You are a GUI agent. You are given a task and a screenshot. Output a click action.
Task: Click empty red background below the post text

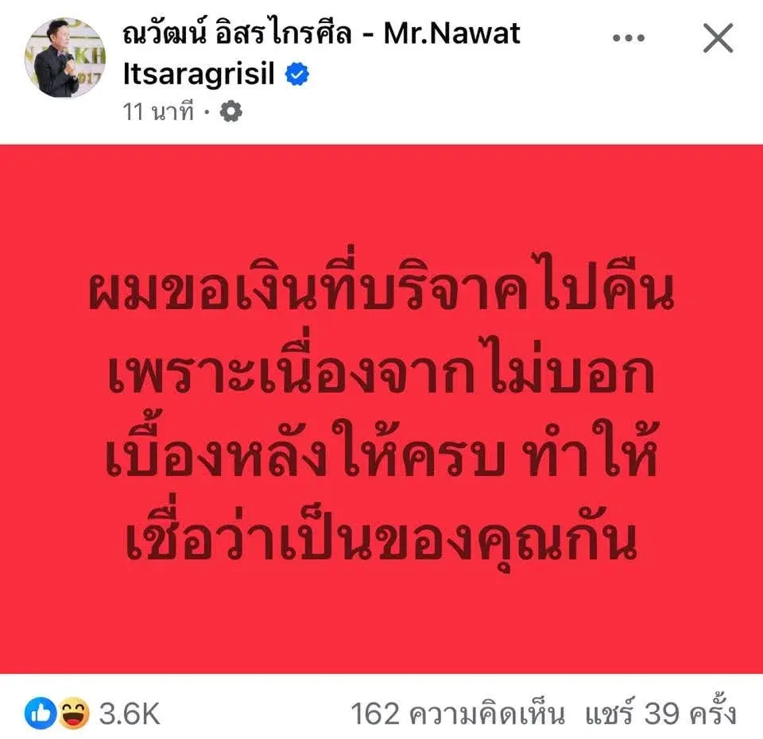(381, 625)
